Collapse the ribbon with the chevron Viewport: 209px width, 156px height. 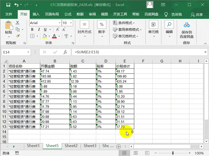205,43
